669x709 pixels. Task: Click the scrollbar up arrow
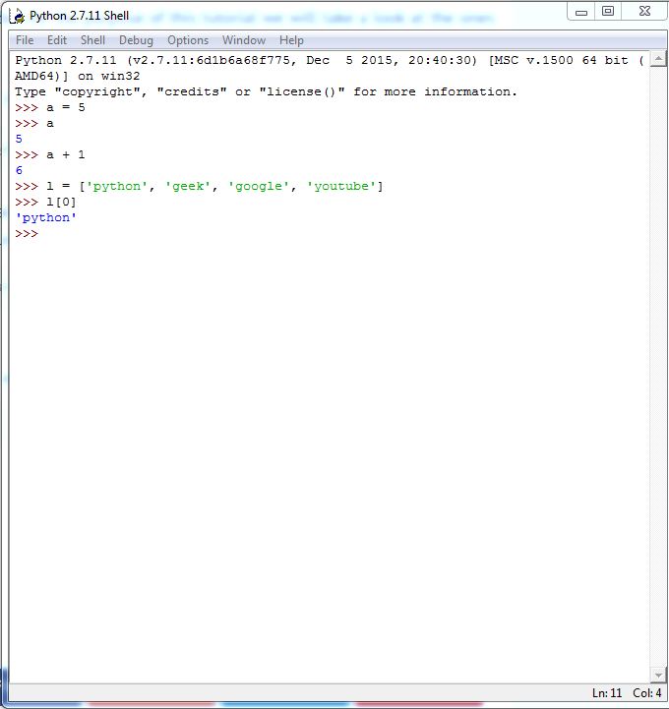click(x=658, y=59)
